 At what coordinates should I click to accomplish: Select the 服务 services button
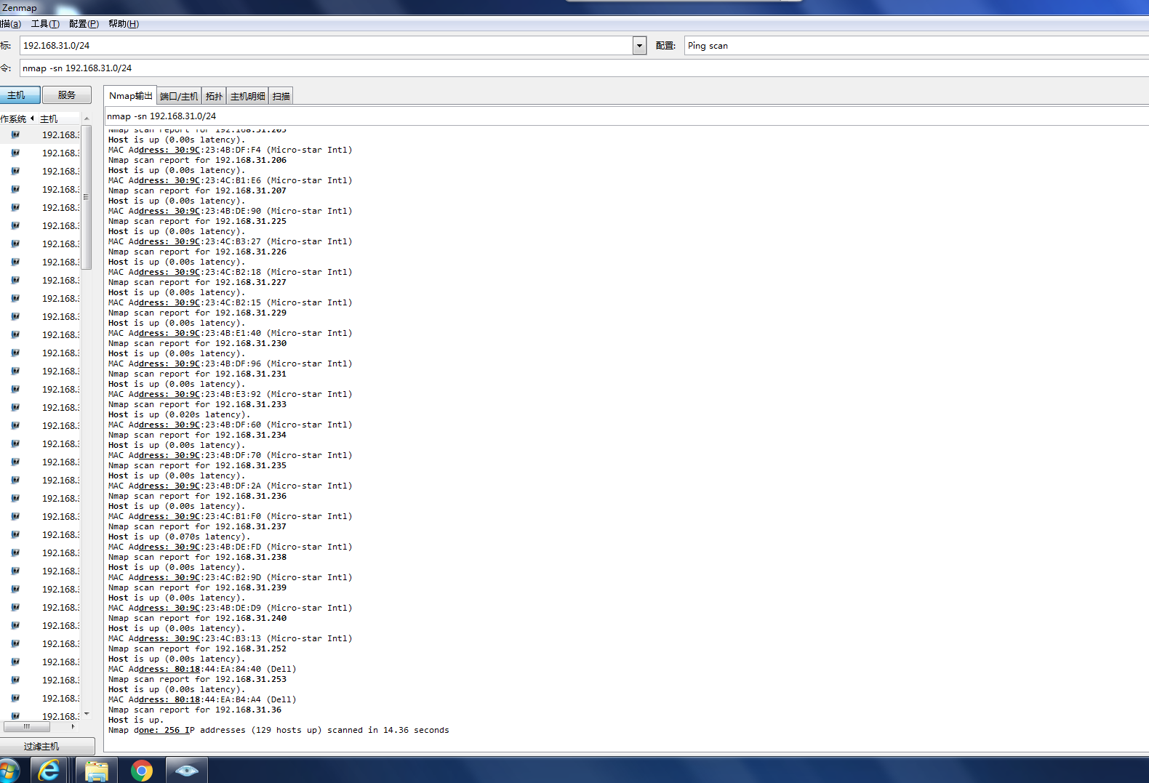pos(67,95)
